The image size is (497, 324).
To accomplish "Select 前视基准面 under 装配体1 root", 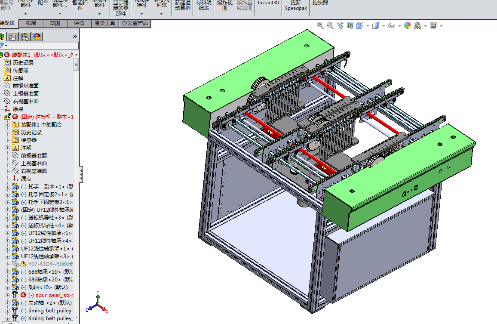I will 25,86.
